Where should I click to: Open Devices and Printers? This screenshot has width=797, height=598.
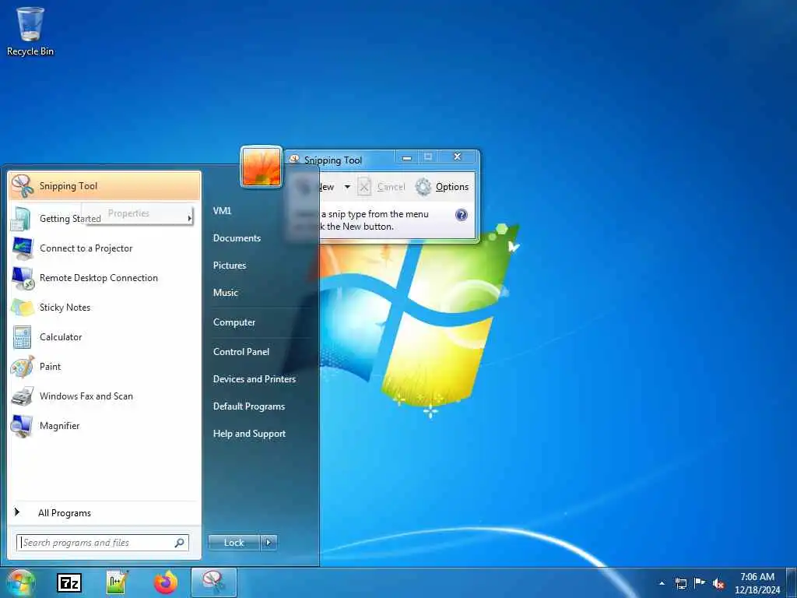255,379
